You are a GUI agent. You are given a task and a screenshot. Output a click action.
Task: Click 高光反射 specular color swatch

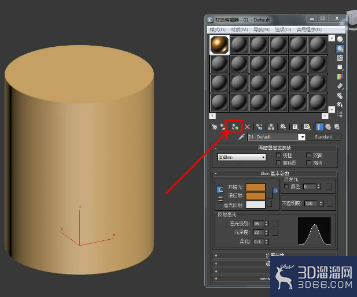coord(256,205)
